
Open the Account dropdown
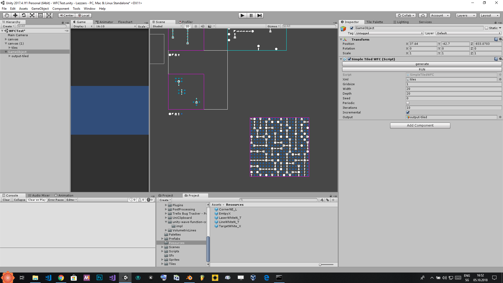pos(440,15)
